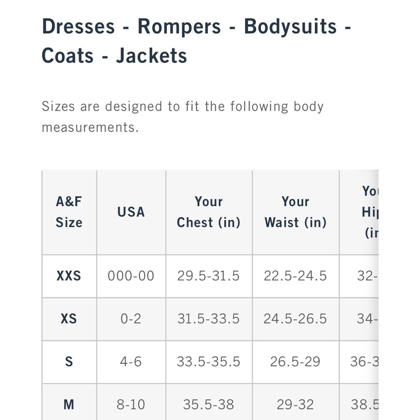This screenshot has height=420, width=420.
Task: Click chest measurement 33.5-35.5 cell
Action: (209, 362)
